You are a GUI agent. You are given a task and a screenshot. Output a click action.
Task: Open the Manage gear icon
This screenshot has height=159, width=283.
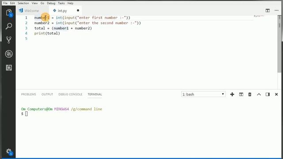[9, 152]
